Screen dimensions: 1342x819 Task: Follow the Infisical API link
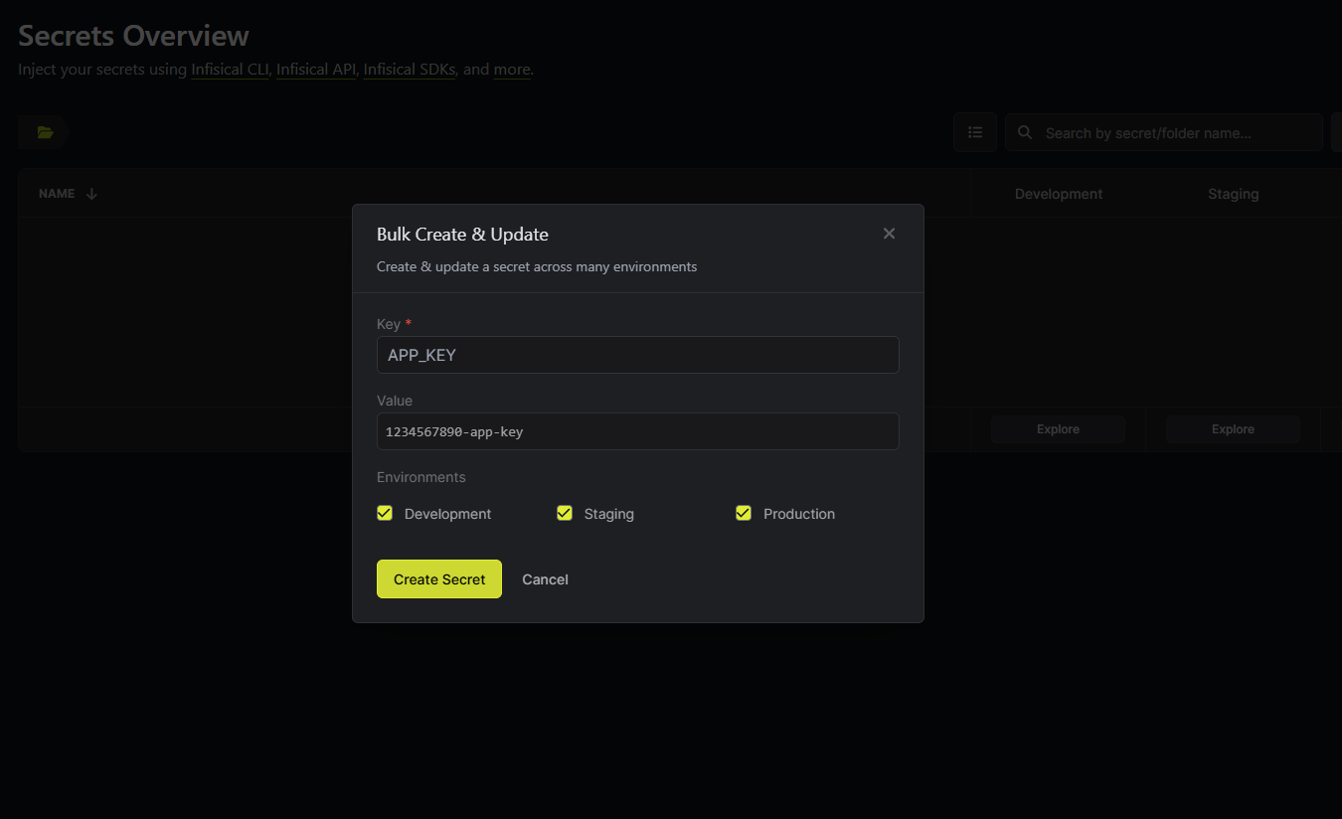point(316,70)
